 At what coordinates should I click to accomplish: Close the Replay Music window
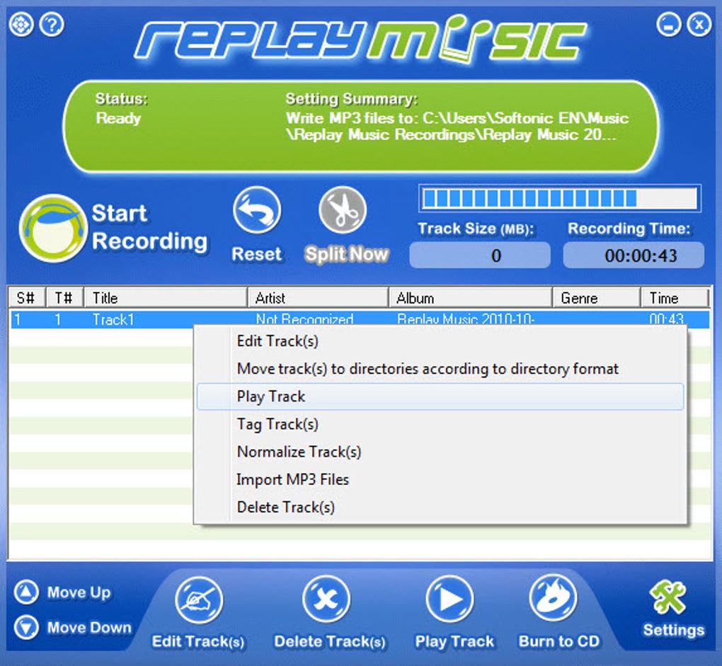click(x=699, y=24)
